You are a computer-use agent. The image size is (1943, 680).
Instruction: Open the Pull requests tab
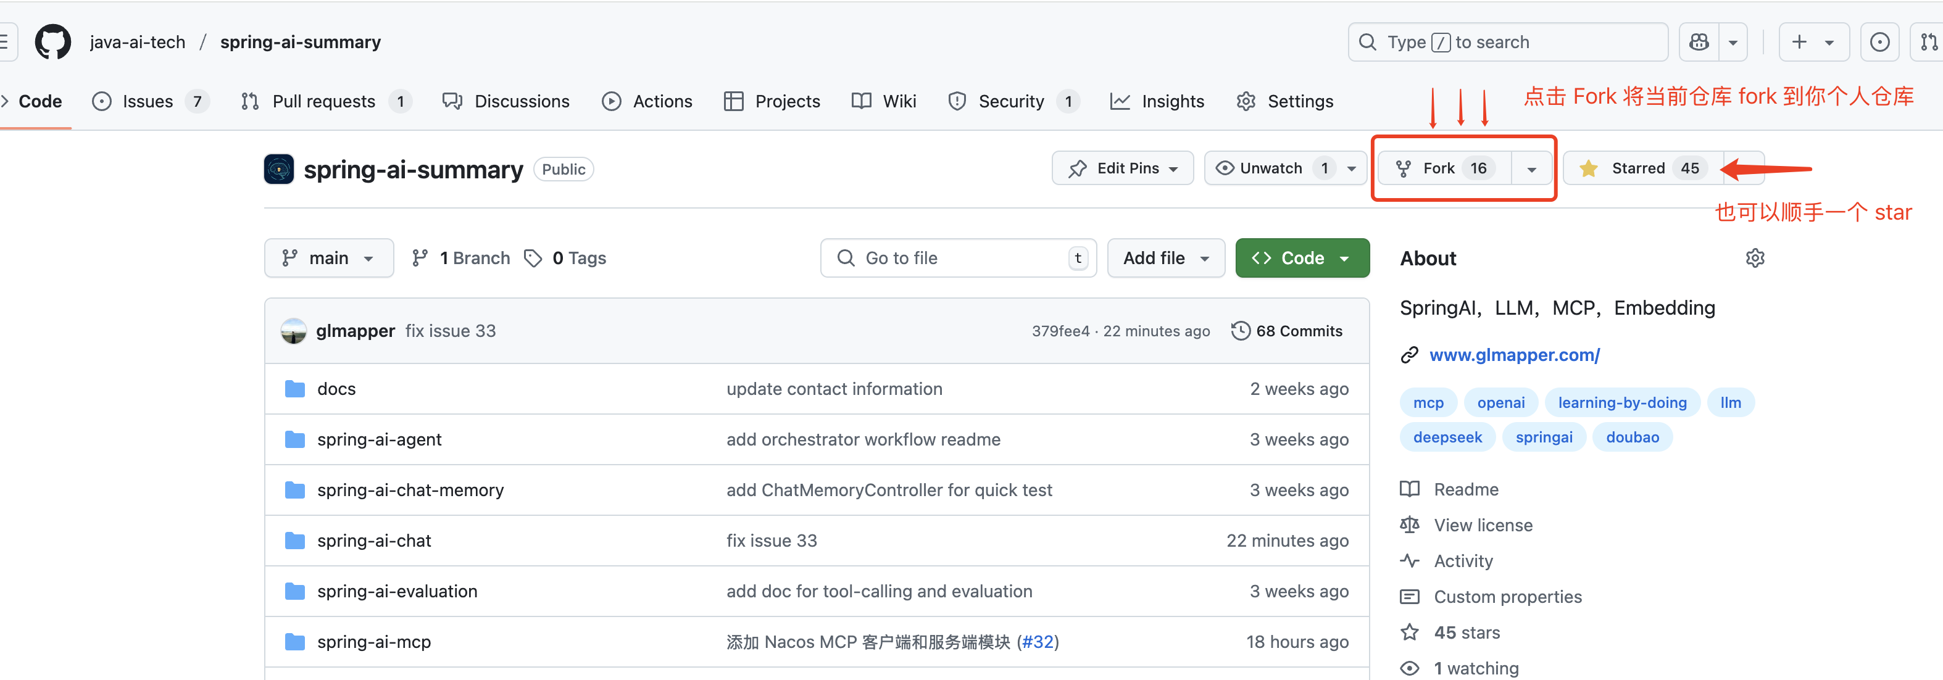pyautogui.click(x=326, y=101)
